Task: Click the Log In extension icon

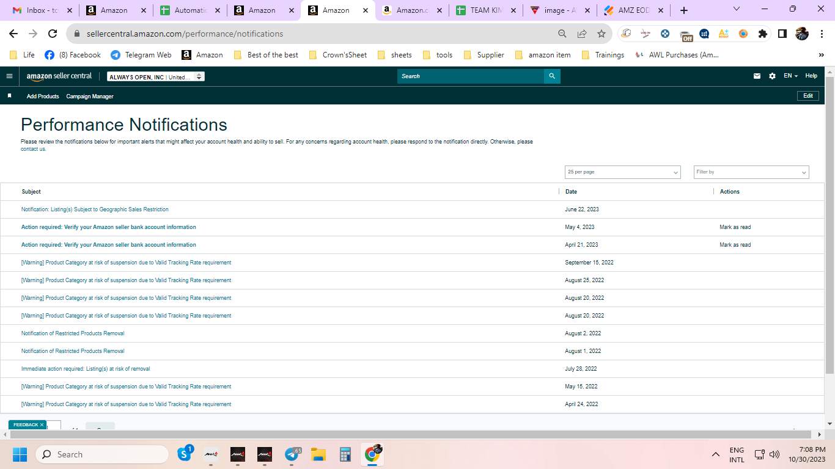Action: 646,34
